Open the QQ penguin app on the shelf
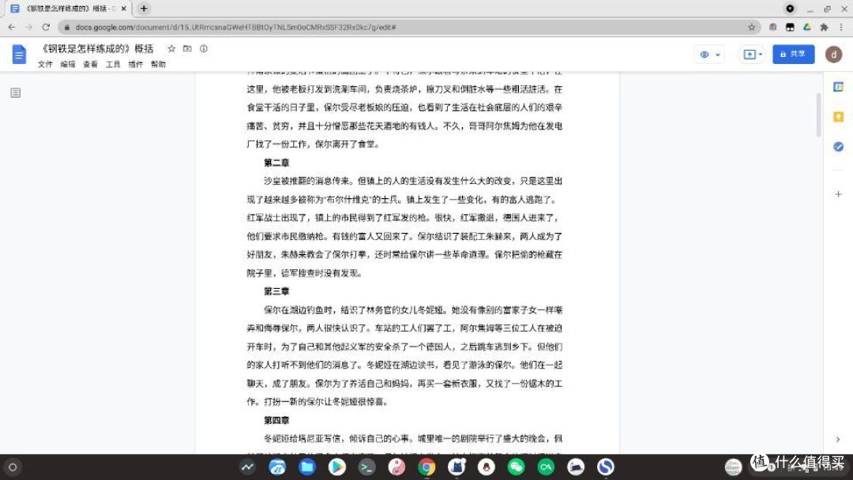This screenshot has width=853, height=480. point(486,467)
